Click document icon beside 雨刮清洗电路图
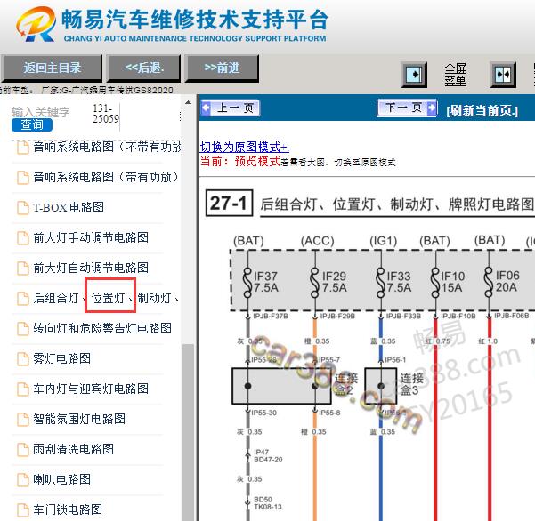The image size is (535, 521). click(23, 450)
